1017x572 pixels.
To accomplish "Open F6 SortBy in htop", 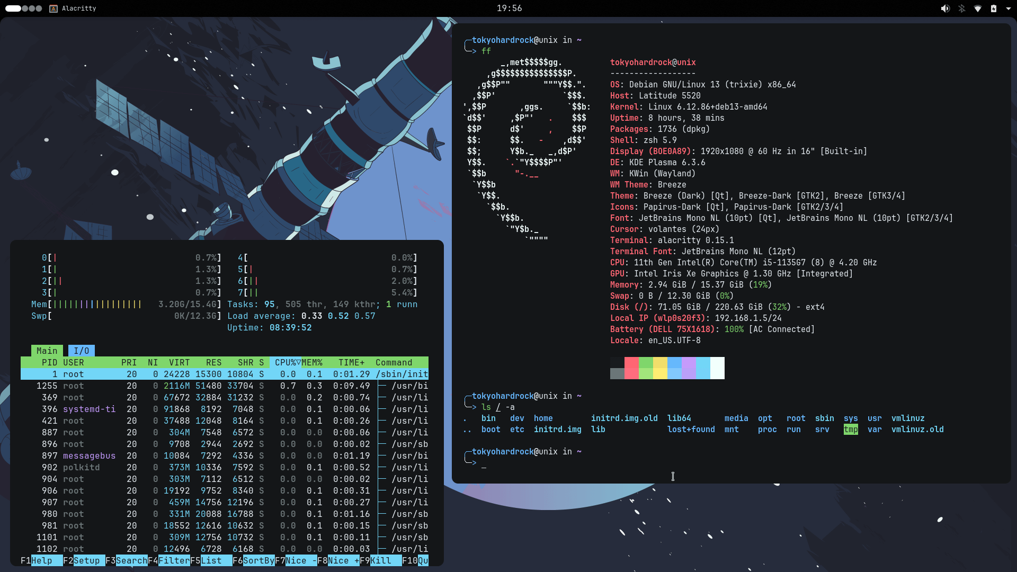I will click(253, 560).
